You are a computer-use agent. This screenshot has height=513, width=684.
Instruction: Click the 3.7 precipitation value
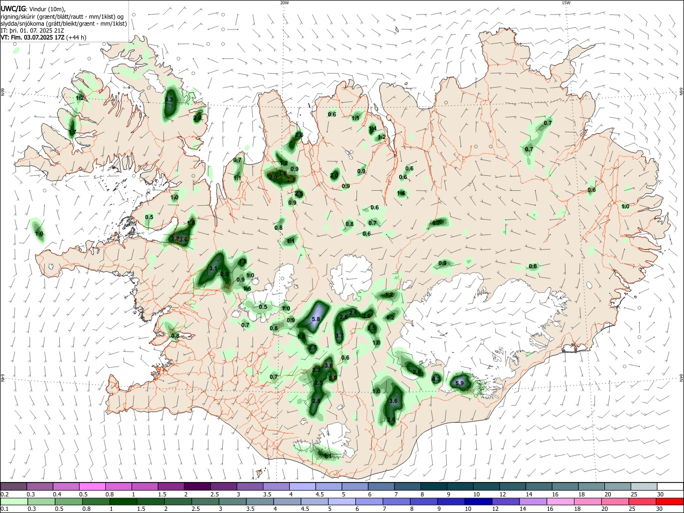click(x=339, y=336)
